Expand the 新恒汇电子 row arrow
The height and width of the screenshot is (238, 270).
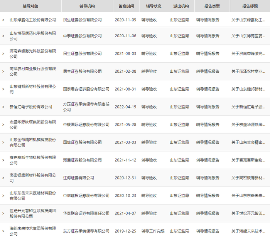[3, 107]
